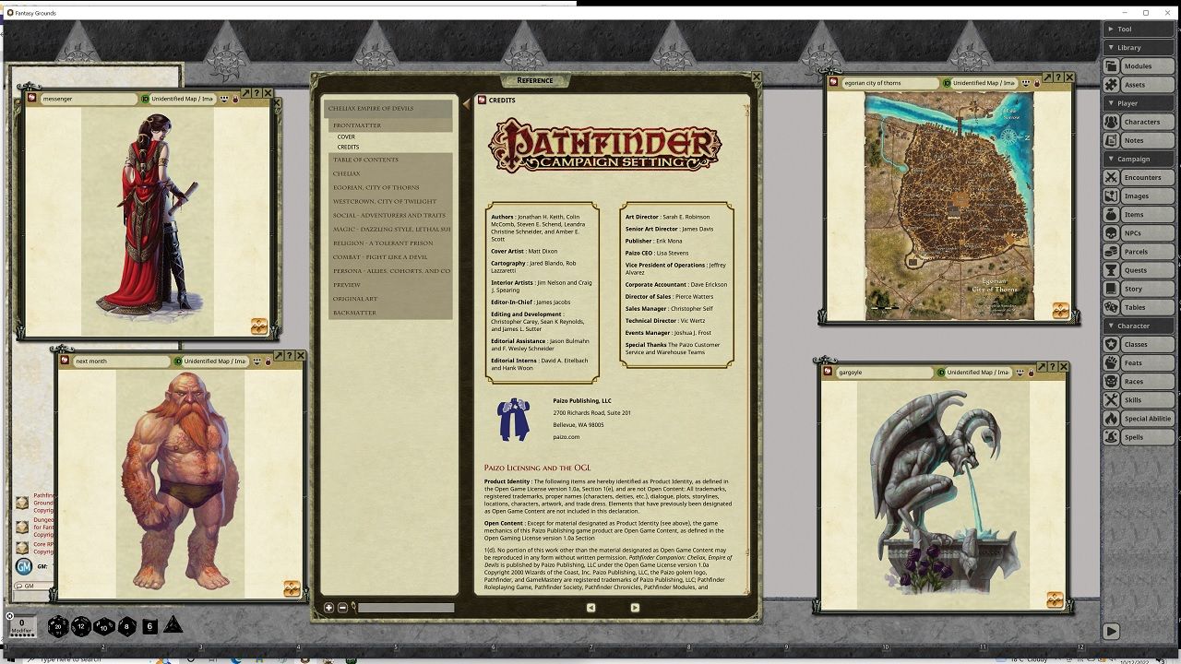Roll the d6 die
The width and height of the screenshot is (1181, 664).
click(150, 627)
